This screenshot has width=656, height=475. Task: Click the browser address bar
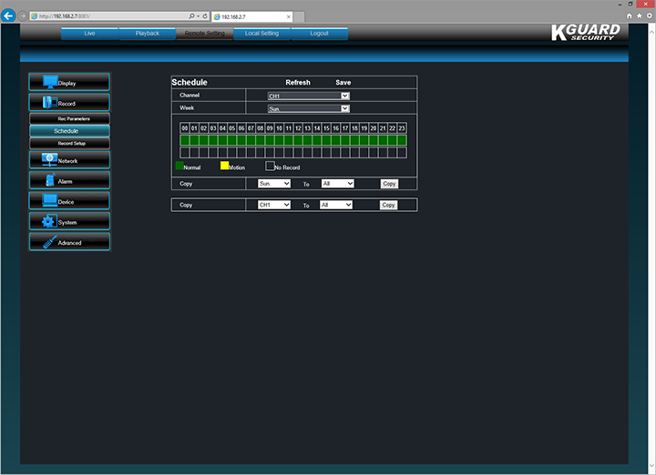click(109, 16)
